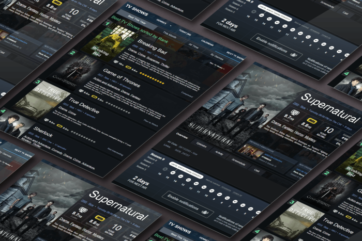Open the Game of Thrones title link
362x241 pixels.
point(122,78)
